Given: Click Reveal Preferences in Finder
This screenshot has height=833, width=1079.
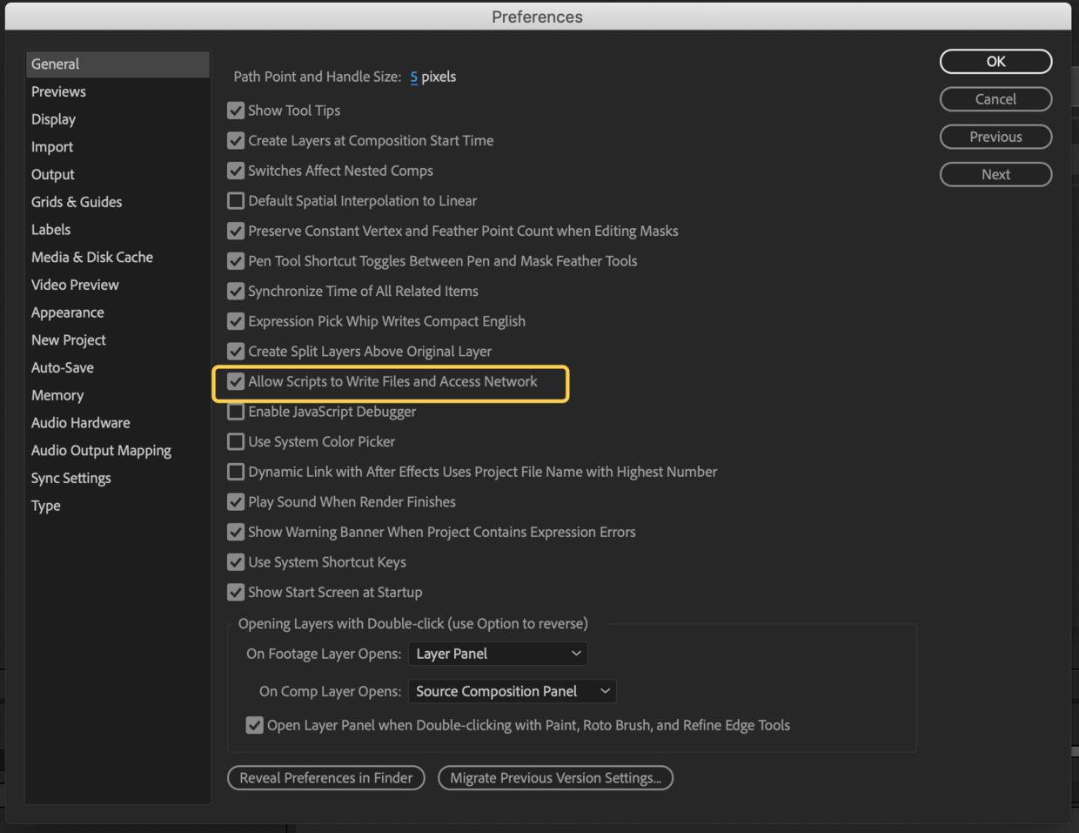Looking at the screenshot, I should pos(326,778).
